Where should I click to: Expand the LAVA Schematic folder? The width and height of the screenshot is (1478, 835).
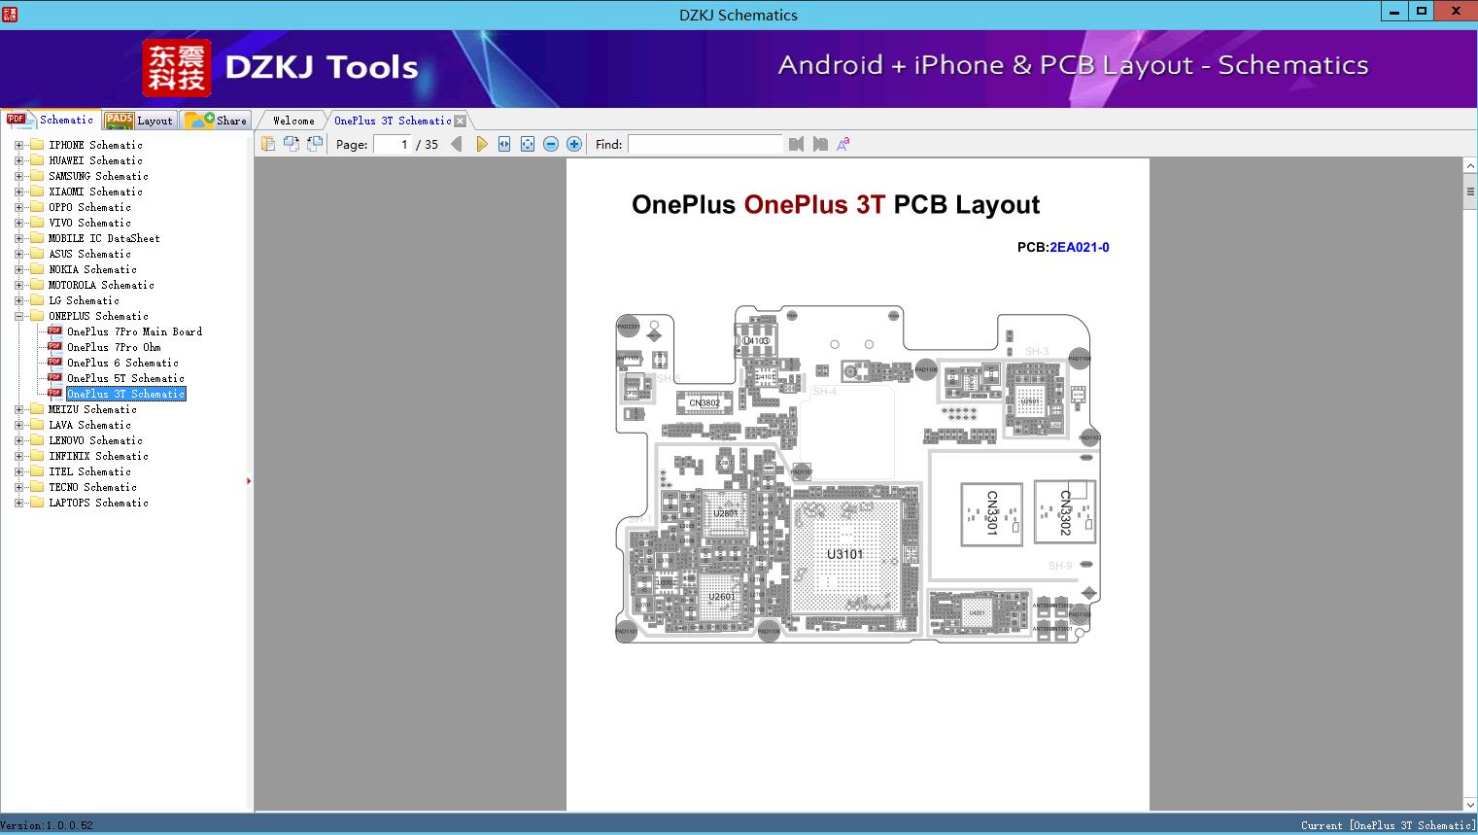18,425
